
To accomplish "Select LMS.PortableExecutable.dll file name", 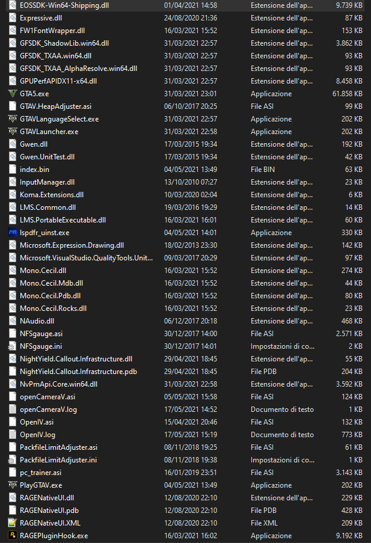I will (63, 220).
